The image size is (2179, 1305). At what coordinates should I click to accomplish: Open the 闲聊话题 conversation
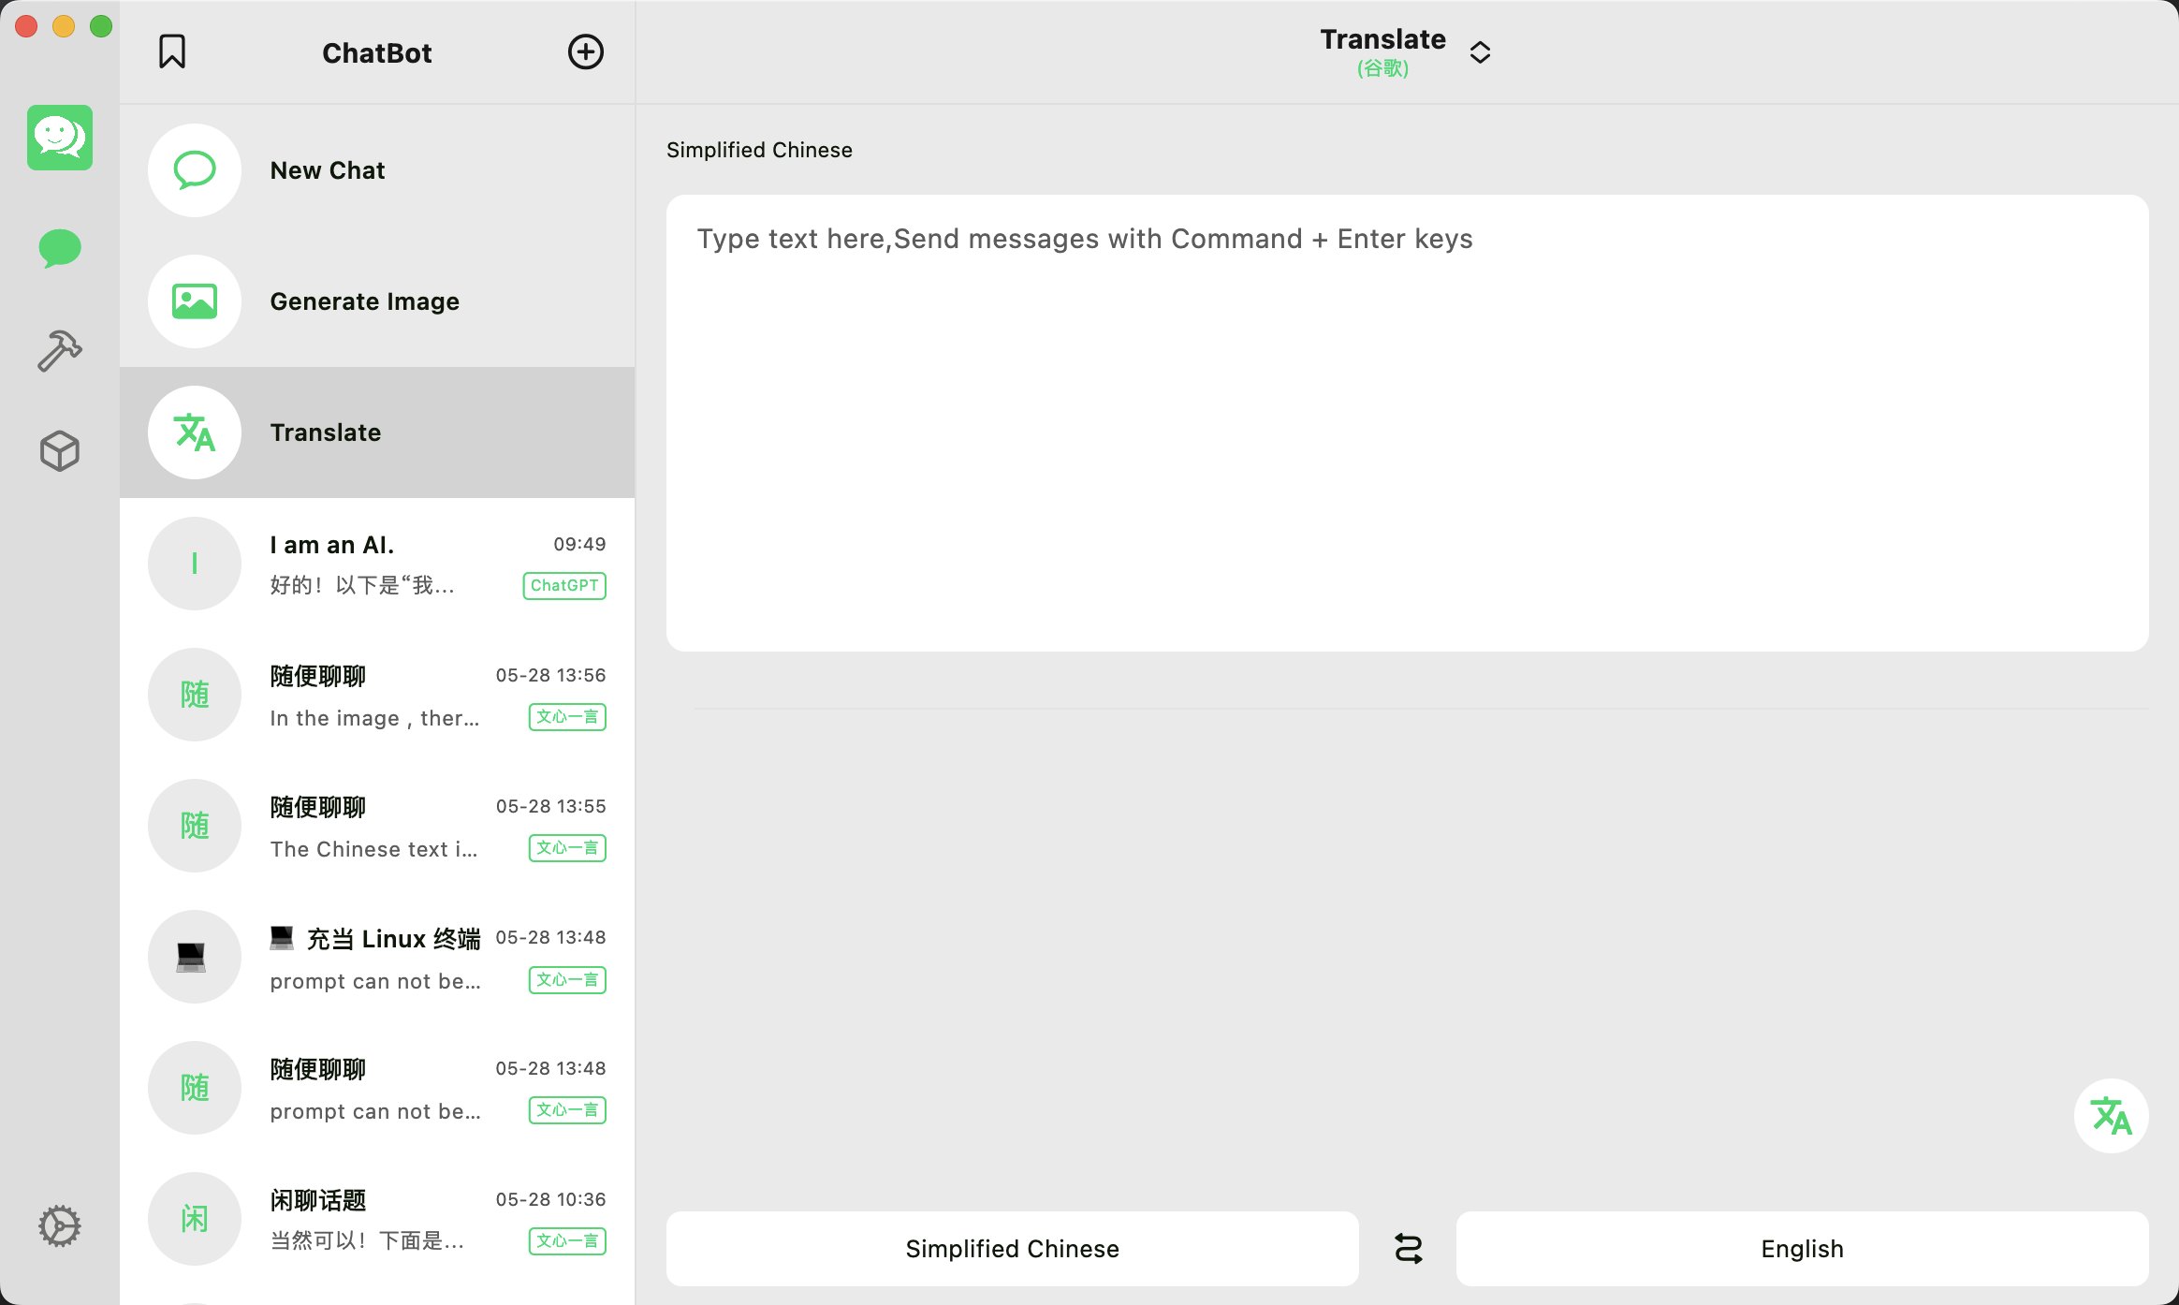coord(377,1219)
